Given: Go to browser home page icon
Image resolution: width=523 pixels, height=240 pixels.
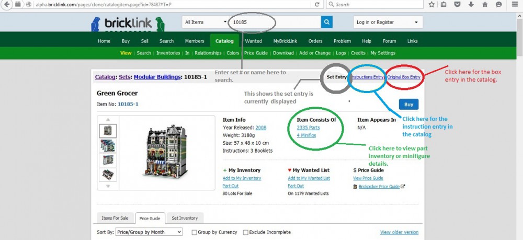Looking at the screenshot, I should click(x=485, y=4).
